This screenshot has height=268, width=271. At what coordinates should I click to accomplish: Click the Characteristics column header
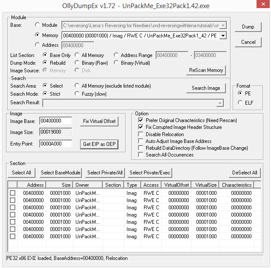(236, 185)
